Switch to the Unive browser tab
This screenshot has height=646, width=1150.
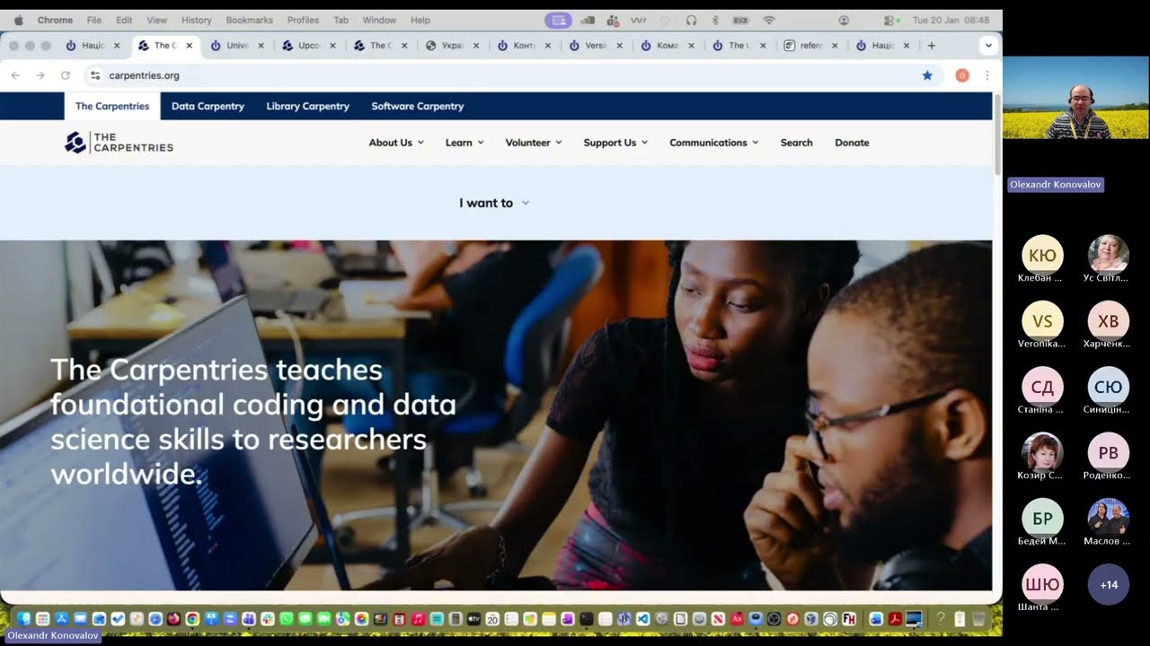tap(237, 45)
